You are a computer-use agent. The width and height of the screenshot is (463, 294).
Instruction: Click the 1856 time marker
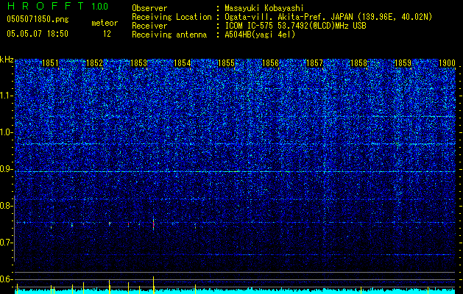270,63
